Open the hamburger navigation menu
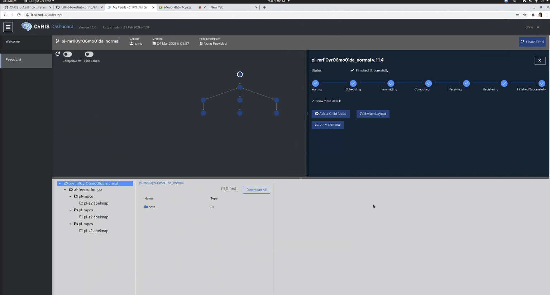This screenshot has width=550, height=295. 8,27
